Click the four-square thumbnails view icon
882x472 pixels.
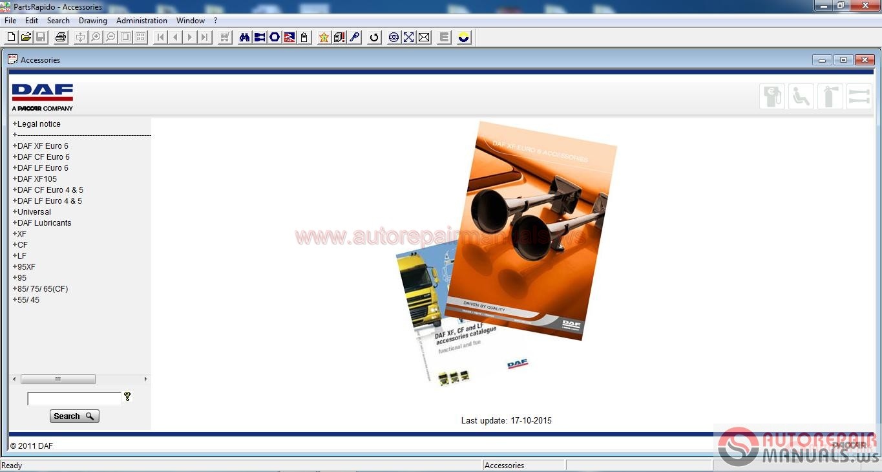(140, 38)
